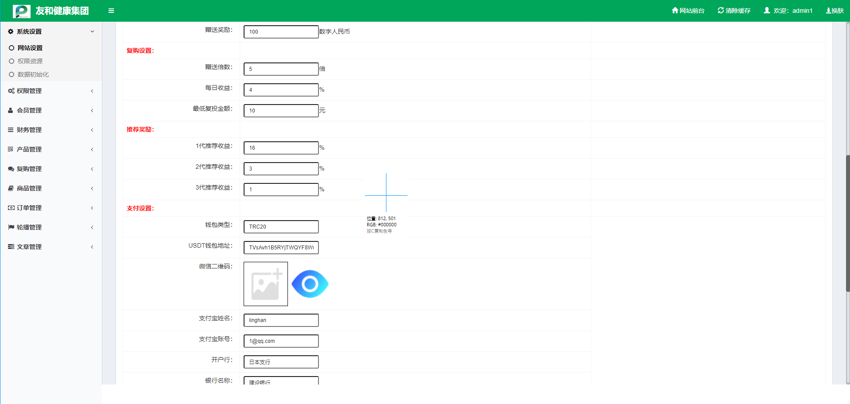
Task: Click the home icon for 网站前台
Action: click(675, 11)
